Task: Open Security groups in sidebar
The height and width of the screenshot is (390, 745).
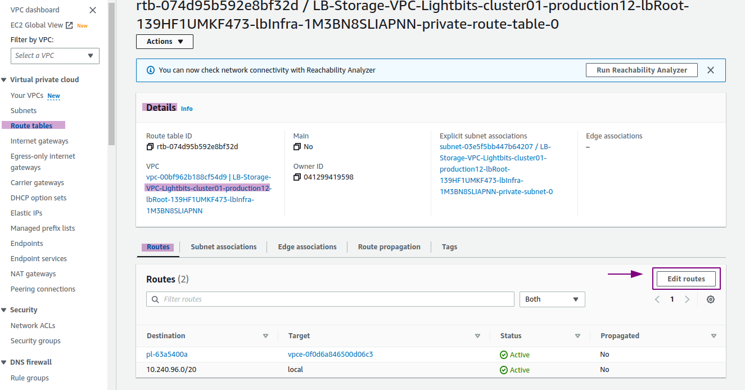Action: [x=35, y=341]
